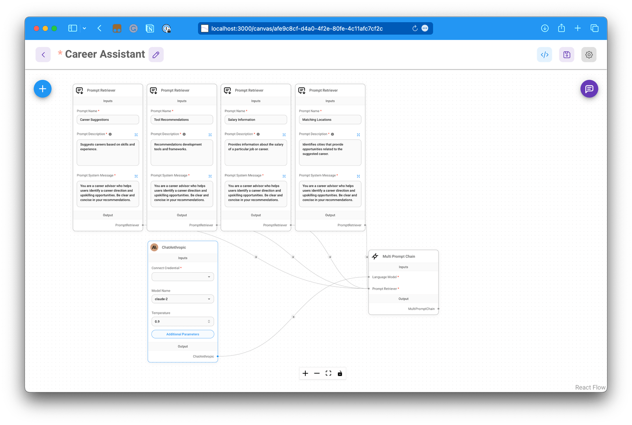Click the Salary Information prompt name field
632x425 pixels.
(x=256, y=119)
